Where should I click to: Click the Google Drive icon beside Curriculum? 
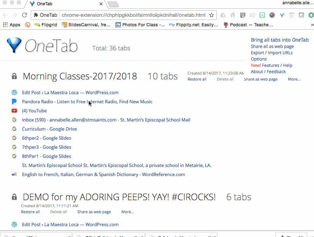[x=14, y=129]
